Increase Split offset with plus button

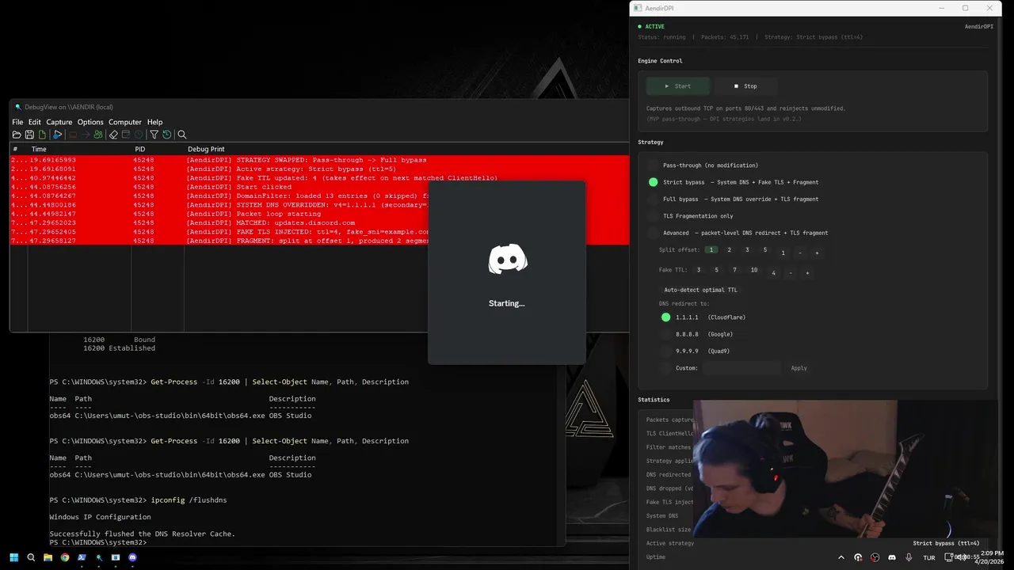(x=817, y=253)
